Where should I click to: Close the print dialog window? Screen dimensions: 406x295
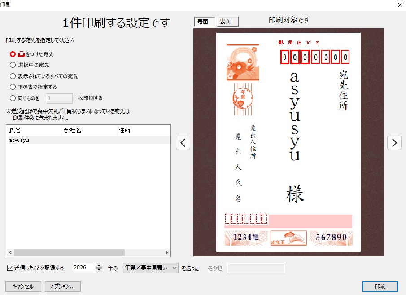coord(400,5)
